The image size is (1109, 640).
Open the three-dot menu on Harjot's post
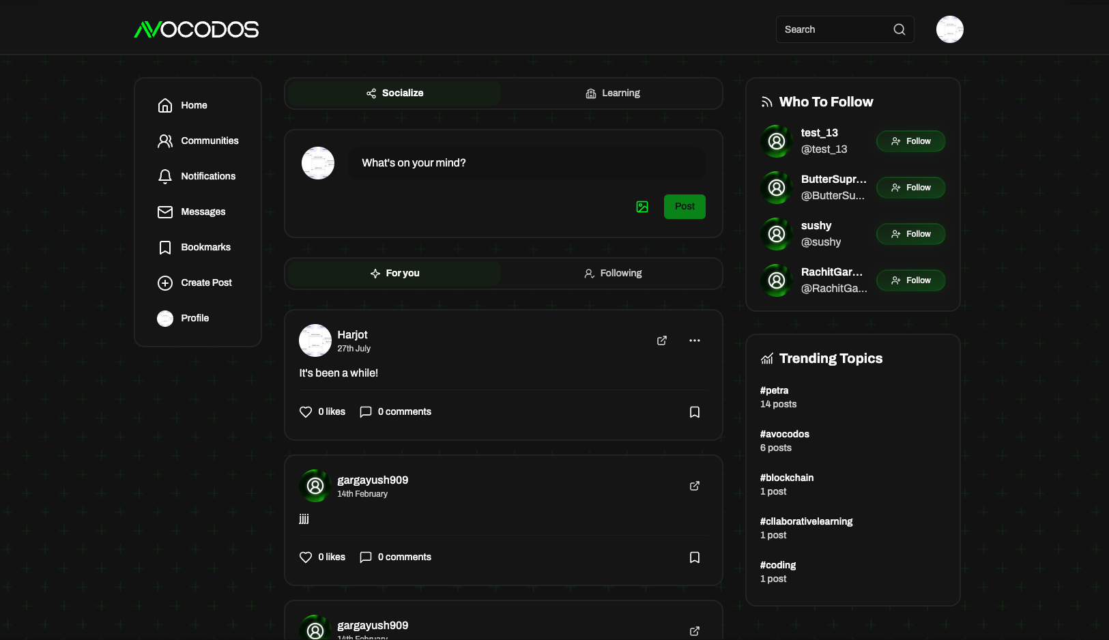(694, 340)
